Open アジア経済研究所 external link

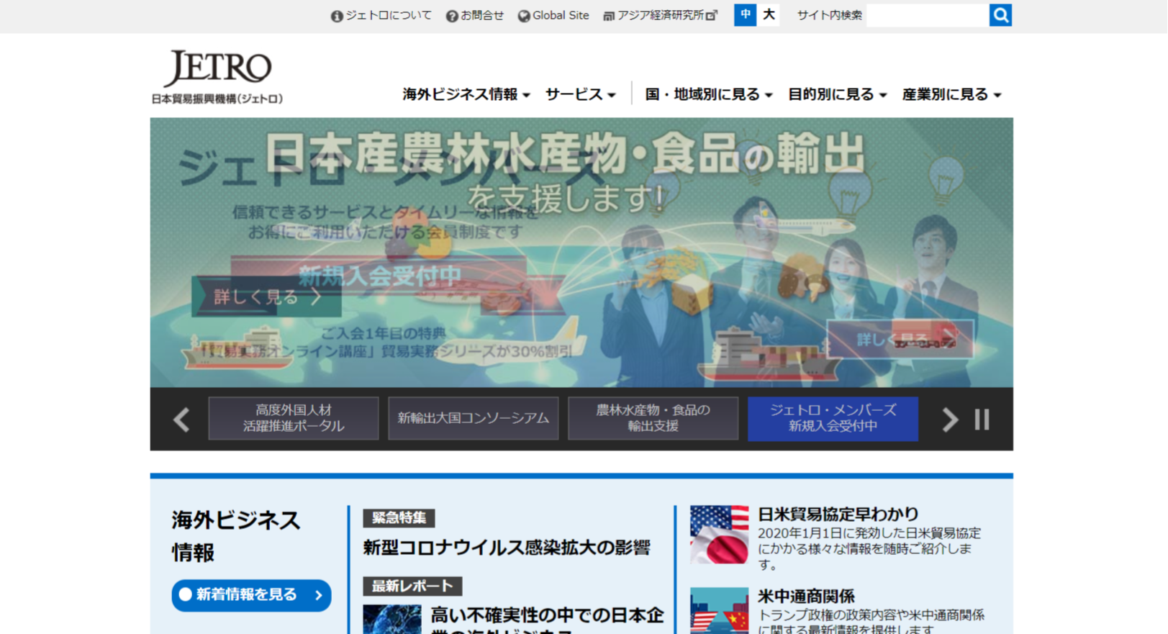point(660,15)
